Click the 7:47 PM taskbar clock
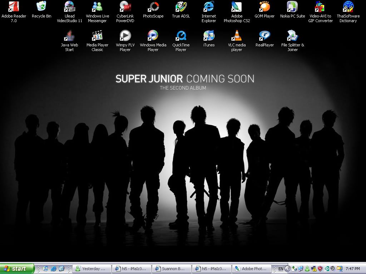 [x=353, y=269]
